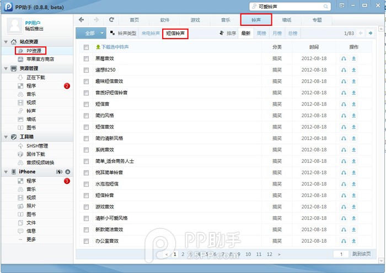Preview the 短信音 ringtone
386x273 pixels.
coord(344,104)
